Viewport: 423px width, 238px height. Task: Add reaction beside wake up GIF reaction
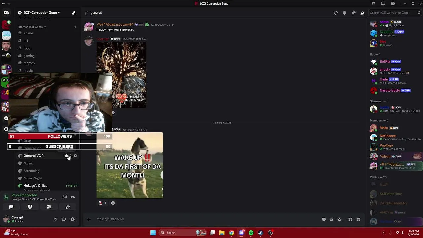[x=113, y=203]
